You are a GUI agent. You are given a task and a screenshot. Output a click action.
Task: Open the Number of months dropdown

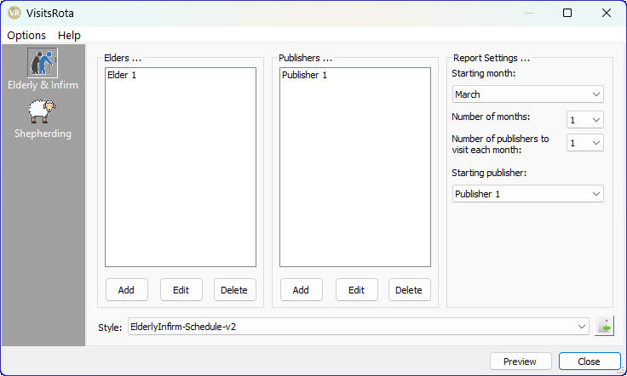[x=584, y=120]
